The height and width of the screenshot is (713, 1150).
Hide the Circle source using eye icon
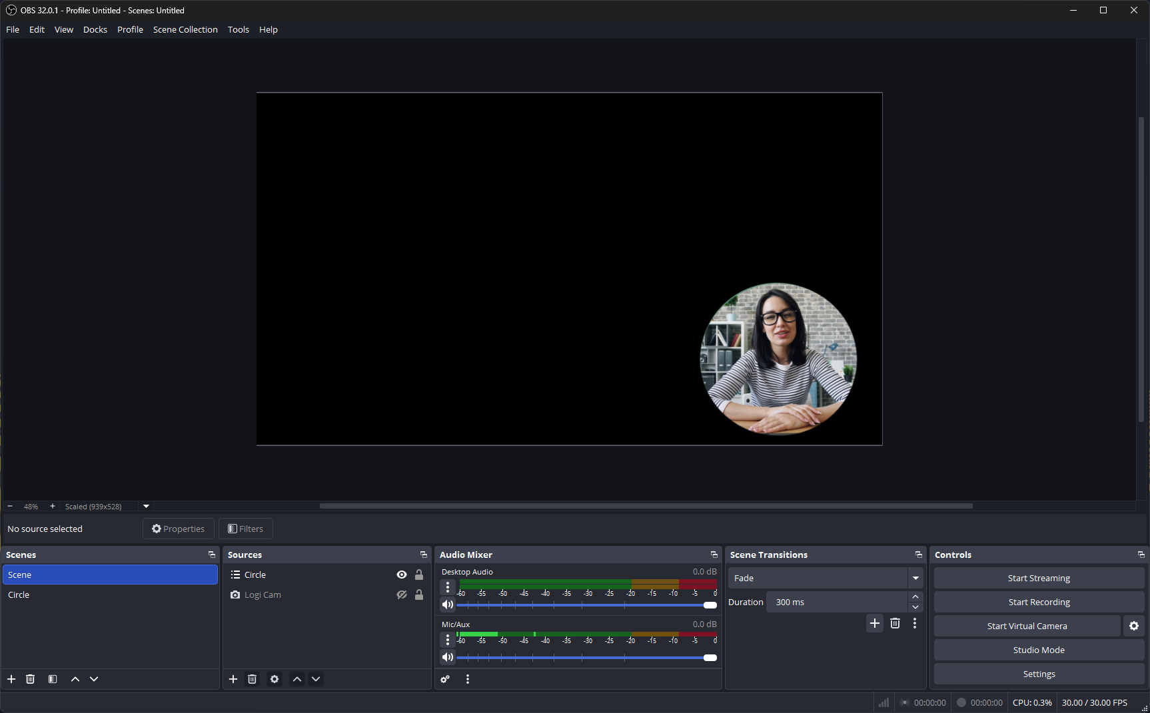click(x=402, y=575)
